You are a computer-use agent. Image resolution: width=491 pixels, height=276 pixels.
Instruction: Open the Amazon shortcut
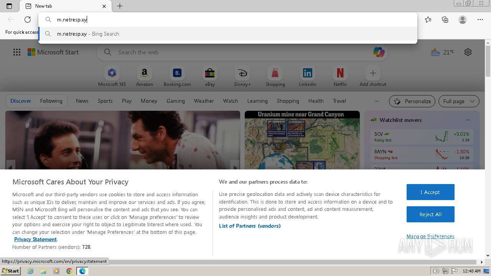(x=145, y=76)
